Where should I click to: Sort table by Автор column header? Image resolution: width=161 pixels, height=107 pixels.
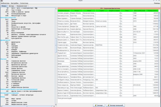click(76, 10)
